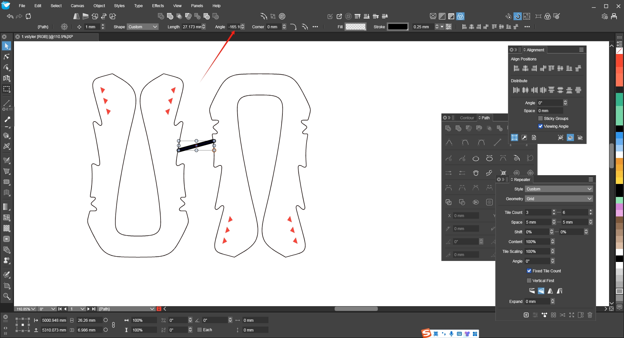Open the Alignment panel options menu
The image size is (624, 338).
[x=581, y=50]
